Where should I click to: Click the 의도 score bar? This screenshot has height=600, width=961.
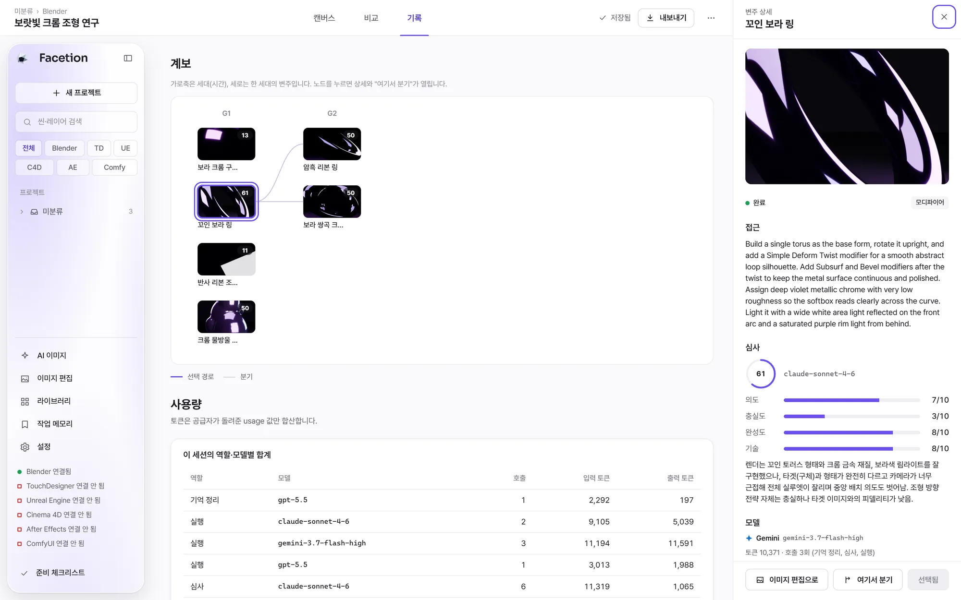[851, 400]
